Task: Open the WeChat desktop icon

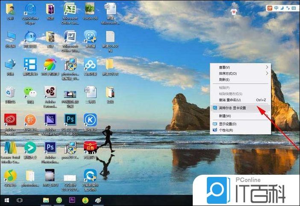Action: [30, 92]
